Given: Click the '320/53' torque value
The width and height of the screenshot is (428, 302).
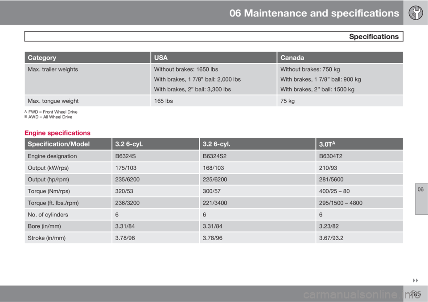Looking at the screenshot, I should (124, 191).
